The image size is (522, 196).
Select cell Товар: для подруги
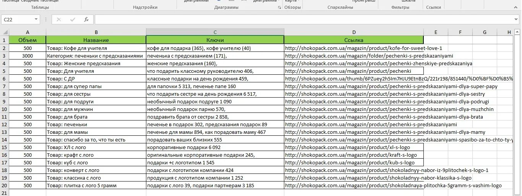click(96, 101)
